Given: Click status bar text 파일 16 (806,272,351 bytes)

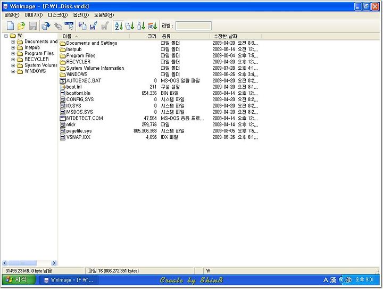Looking at the screenshot, I should pyautogui.click(x=113, y=271).
